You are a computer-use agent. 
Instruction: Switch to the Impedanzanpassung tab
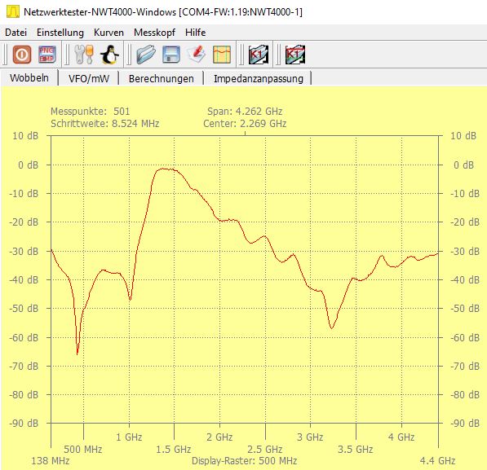tap(259, 78)
